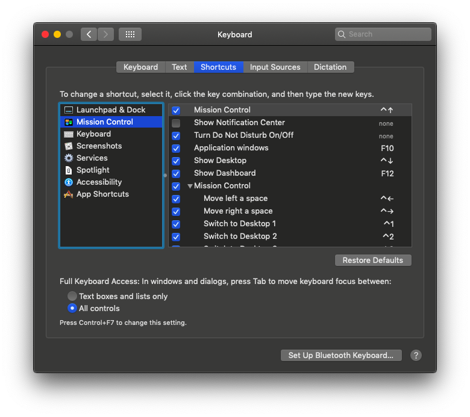This screenshot has width=470, height=417.
Task: Select the All controls radio button
Action: (x=72, y=308)
